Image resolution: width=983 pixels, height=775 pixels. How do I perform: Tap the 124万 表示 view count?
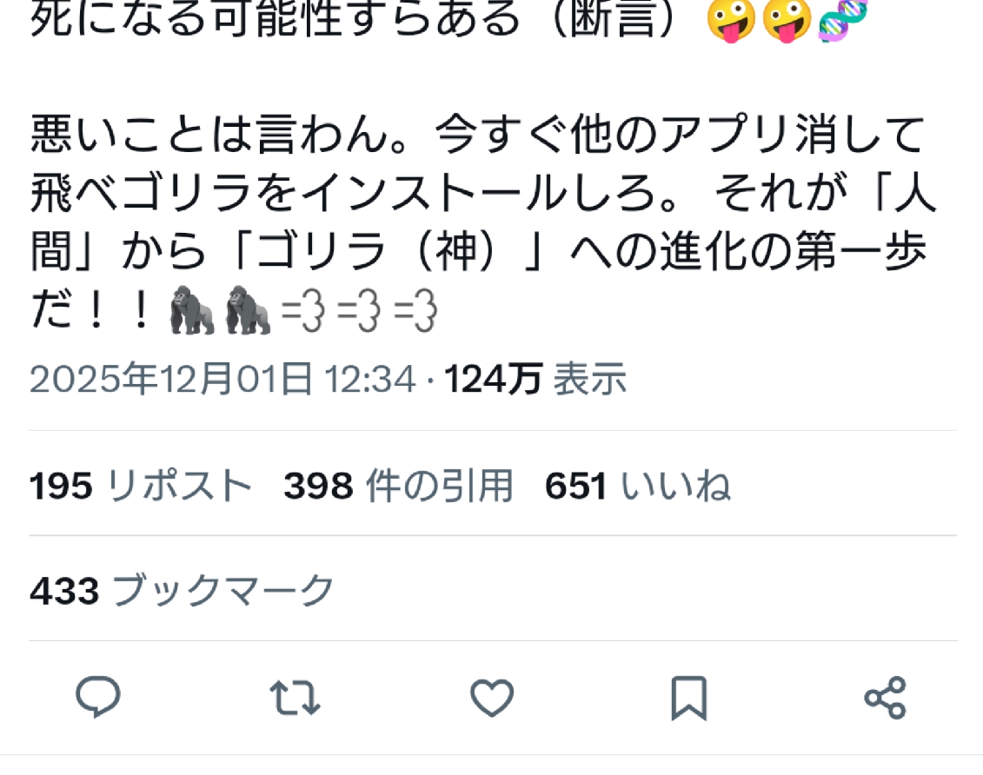pos(535,379)
